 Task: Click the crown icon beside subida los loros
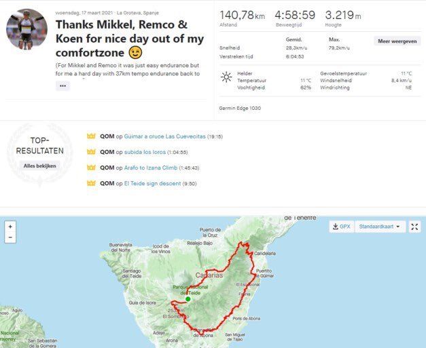pyautogui.click(x=91, y=152)
